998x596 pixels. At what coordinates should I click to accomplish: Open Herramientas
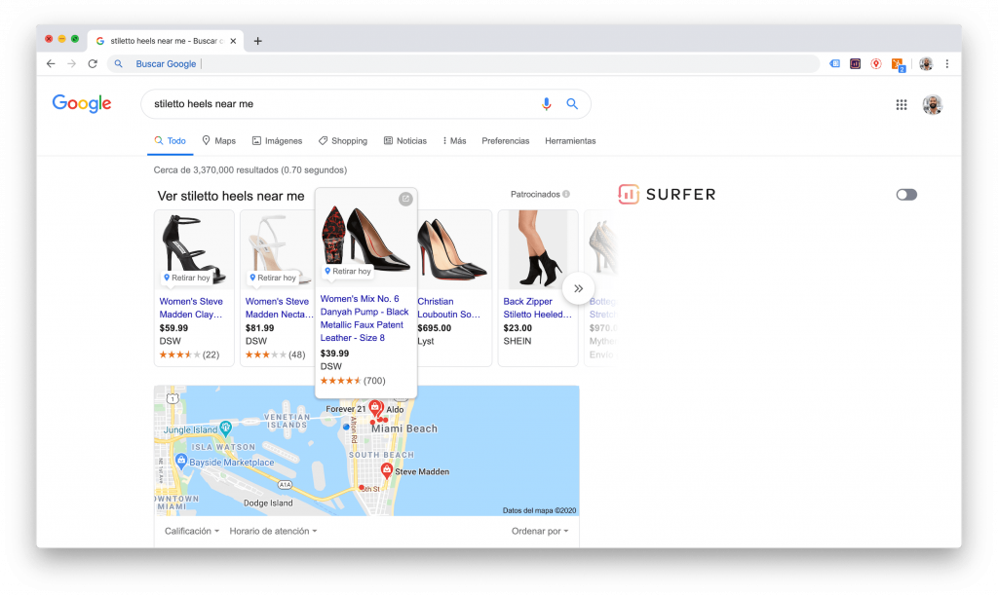click(570, 140)
